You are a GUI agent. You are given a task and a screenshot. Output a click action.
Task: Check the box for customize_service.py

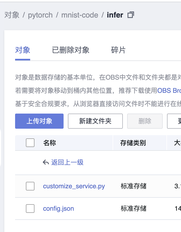[30, 186]
